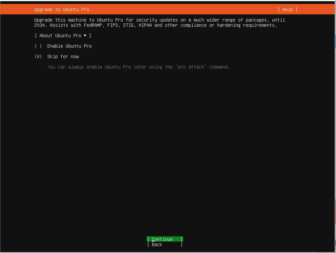This screenshot has height=253, width=336.
Task: Click the year 2034 in the description
Action: (39, 25)
